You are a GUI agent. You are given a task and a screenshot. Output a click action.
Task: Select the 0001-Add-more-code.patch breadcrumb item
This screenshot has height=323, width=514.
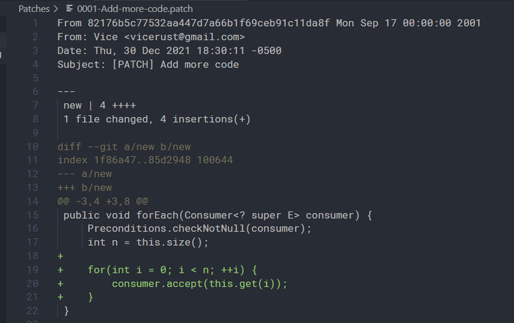(x=135, y=9)
